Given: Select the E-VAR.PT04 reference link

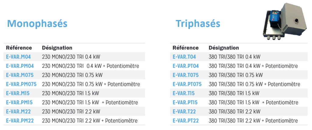Looking at the screenshot, I should pyautogui.click(x=186, y=66).
